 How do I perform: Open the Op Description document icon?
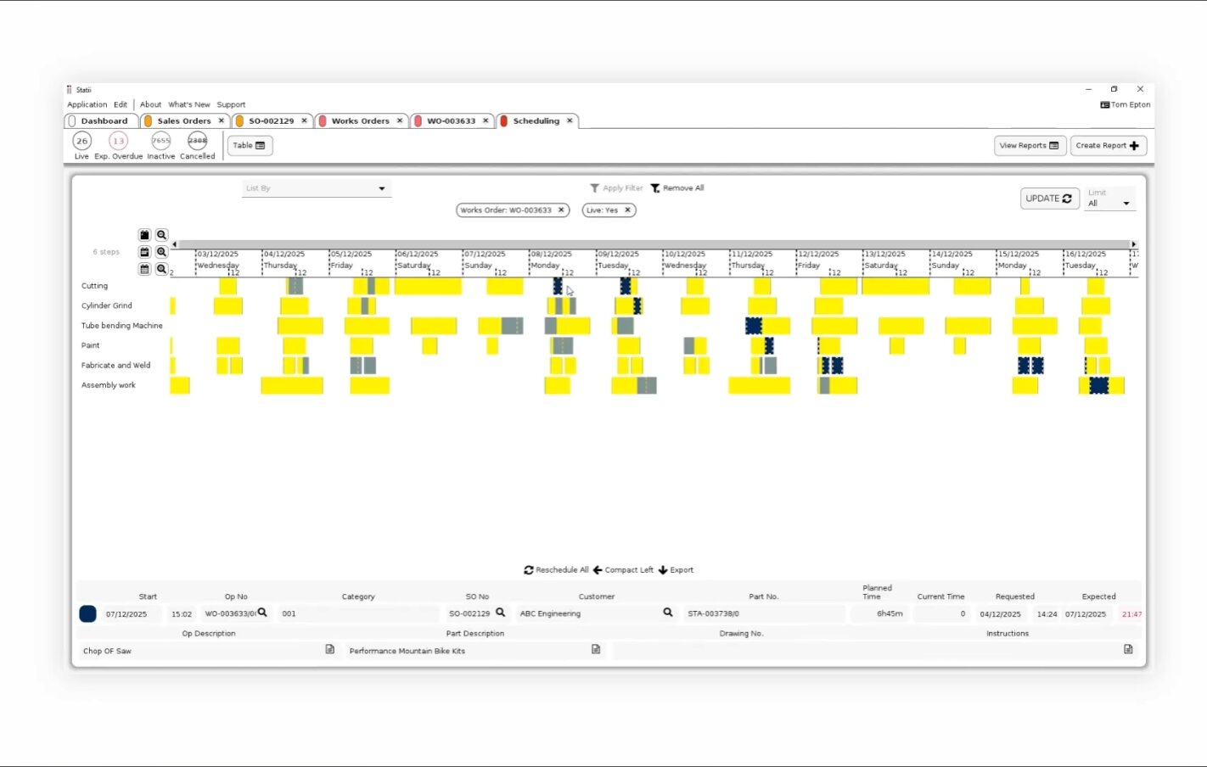[330, 650]
